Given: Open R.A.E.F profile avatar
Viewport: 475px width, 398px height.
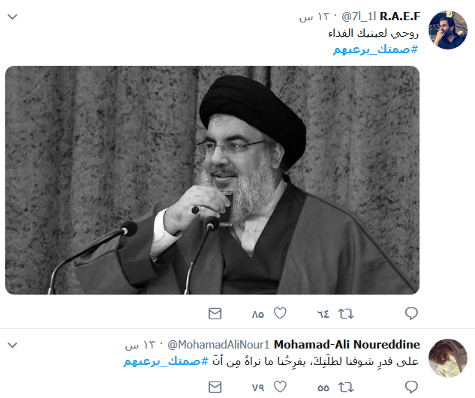Looking at the screenshot, I should point(448,30).
